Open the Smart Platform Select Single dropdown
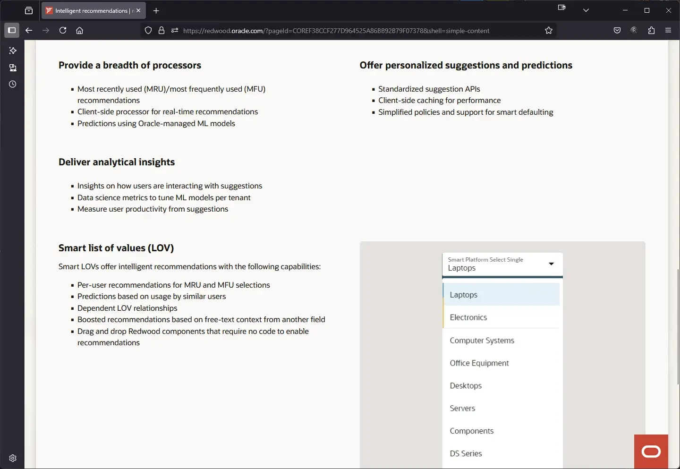The width and height of the screenshot is (680, 469). (x=502, y=264)
